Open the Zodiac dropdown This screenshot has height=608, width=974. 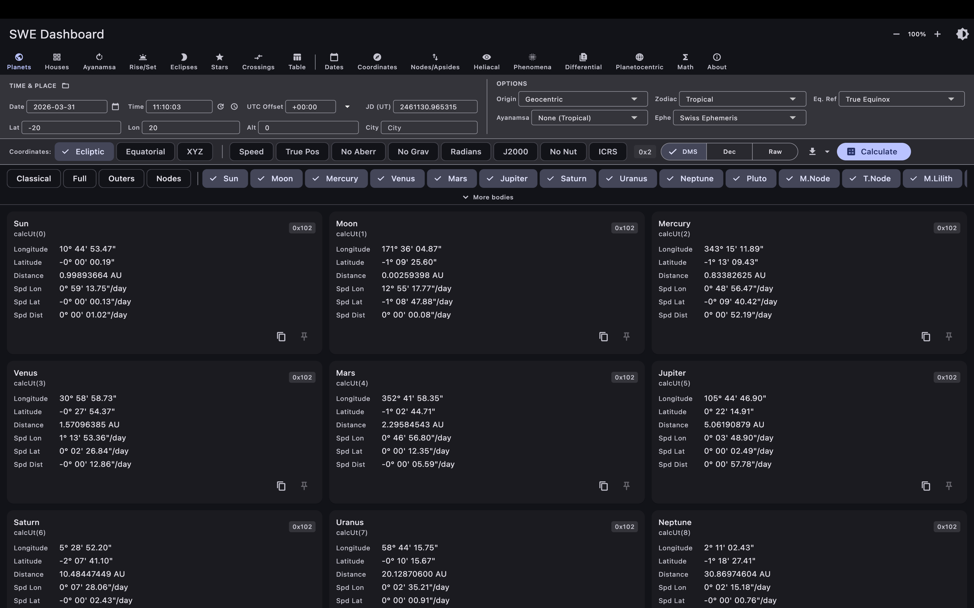click(742, 99)
